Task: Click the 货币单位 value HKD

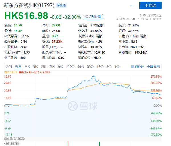Action: click(97, 58)
